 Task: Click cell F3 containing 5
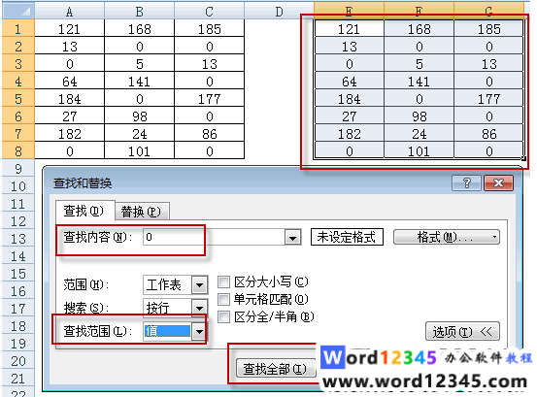click(x=419, y=63)
